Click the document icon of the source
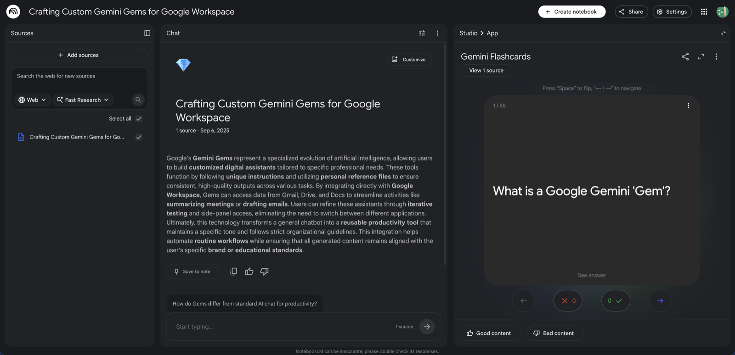Image resolution: width=735 pixels, height=355 pixels. coord(21,137)
